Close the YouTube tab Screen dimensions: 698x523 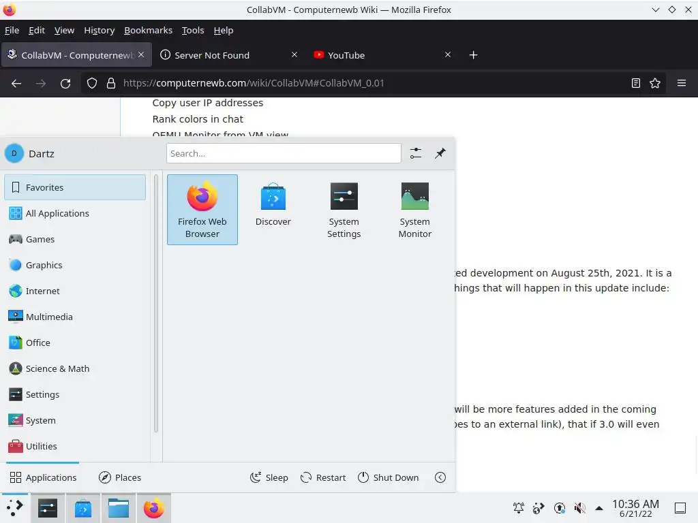448,54
